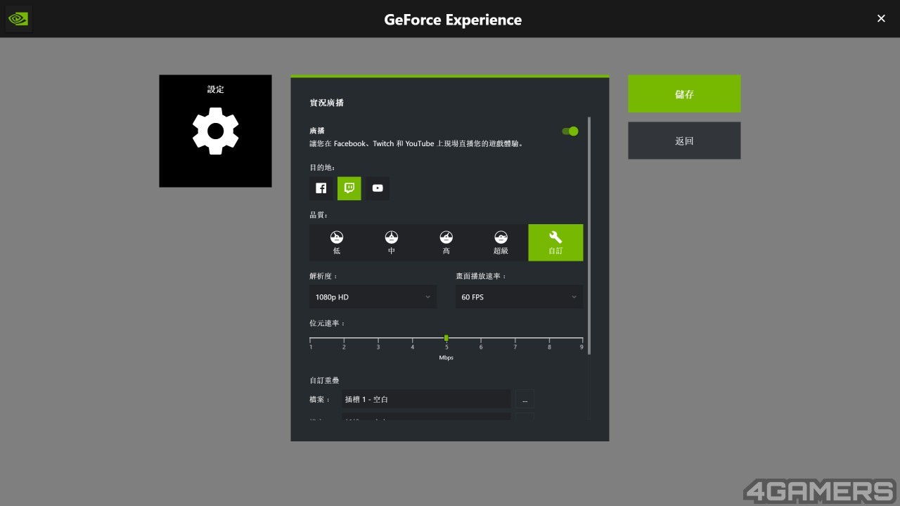The height and width of the screenshot is (506, 900).
Task: Click the browse button next to 插槽 1
Action: tap(525, 399)
